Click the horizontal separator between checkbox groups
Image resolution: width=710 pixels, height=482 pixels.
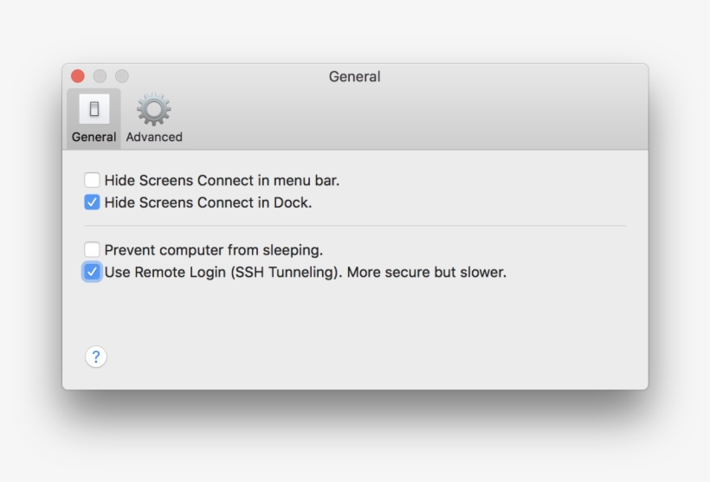355,225
